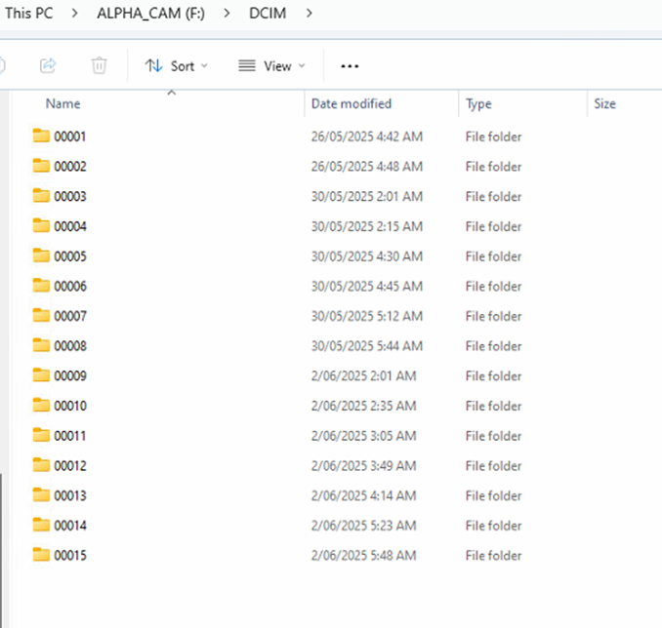Click date 2/06/2025 5:23 AM
The height and width of the screenshot is (628, 662).
point(363,526)
